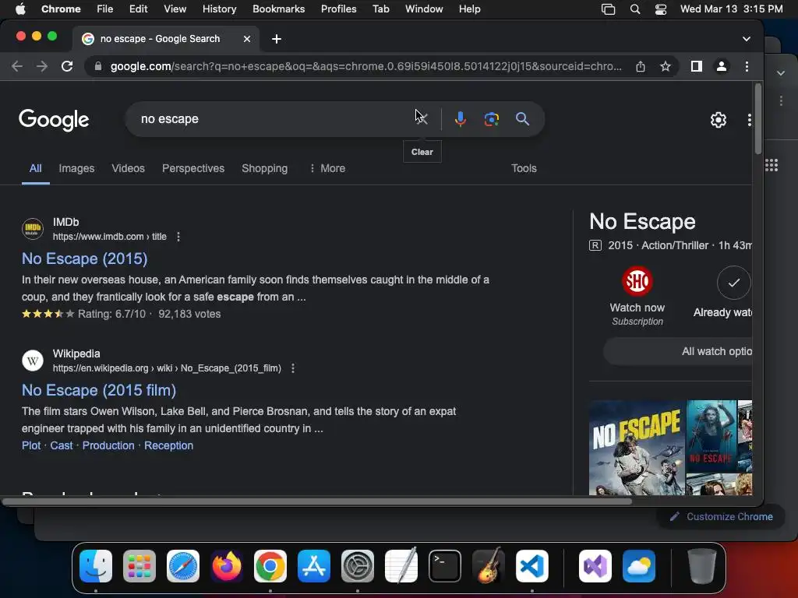Viewport: 798px width, 598px height.
Task: Jump to the Wikipedia Reception section
Action: coord(168,445)
